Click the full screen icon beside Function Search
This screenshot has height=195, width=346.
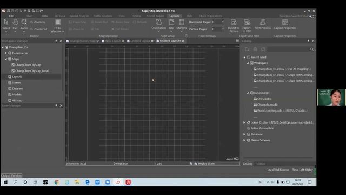(314, 16)
